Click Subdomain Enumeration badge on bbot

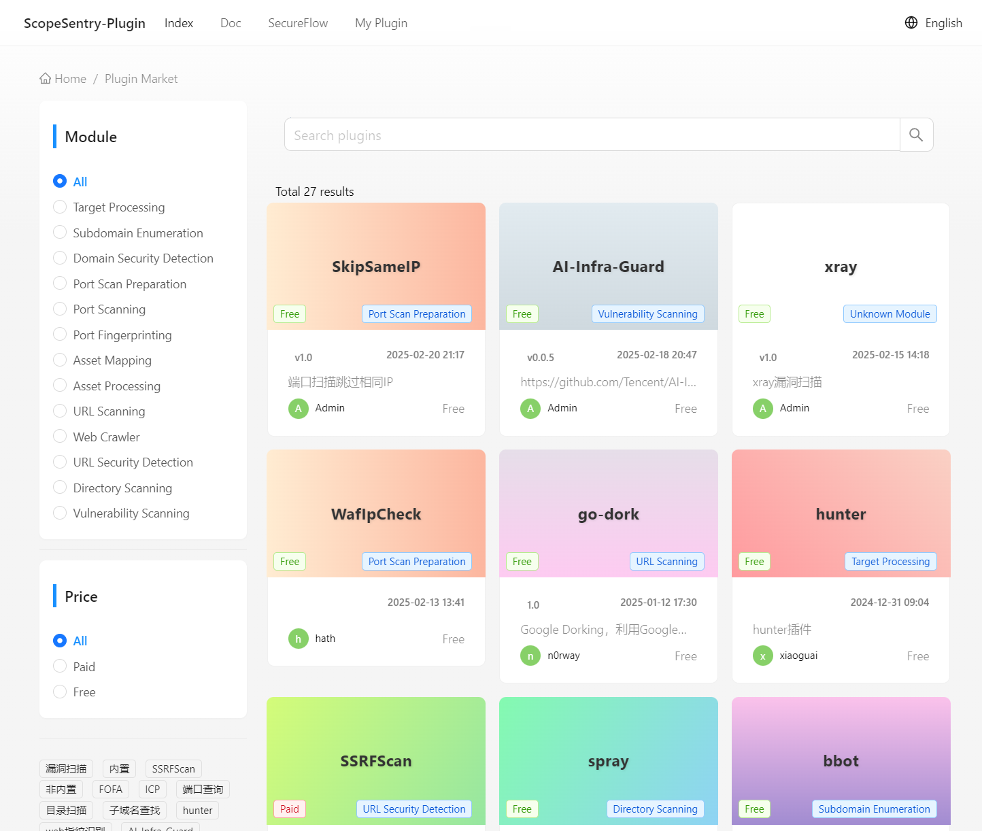874,809
